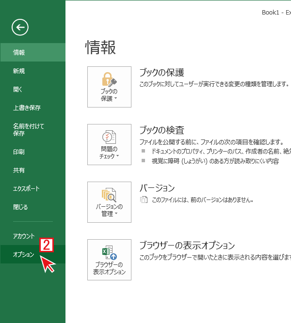291x323 pixels.
Task: Open アカウント settings
Action: pos(33,236)
